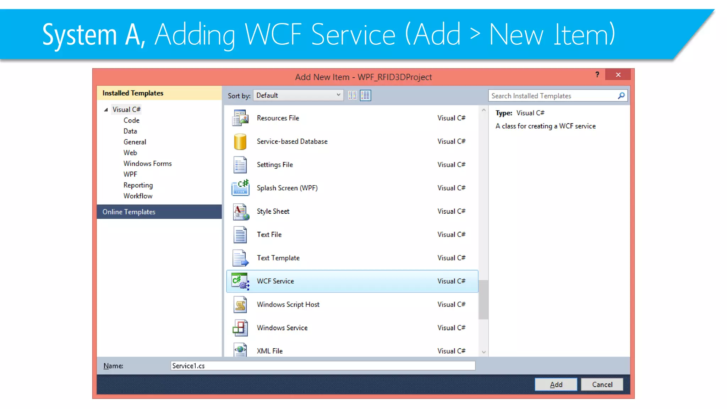Select the Splash Screen (WPF) label
The height and width of the screenshot is (409, 727).
point(287,188)
